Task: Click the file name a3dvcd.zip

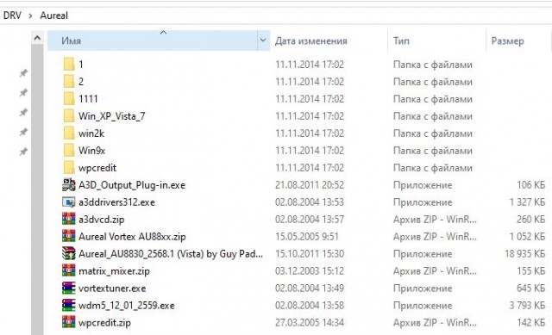Action: [x=102, y=220]
